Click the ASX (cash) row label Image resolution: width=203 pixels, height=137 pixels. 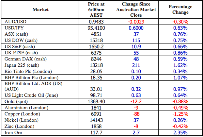[16, 34]
